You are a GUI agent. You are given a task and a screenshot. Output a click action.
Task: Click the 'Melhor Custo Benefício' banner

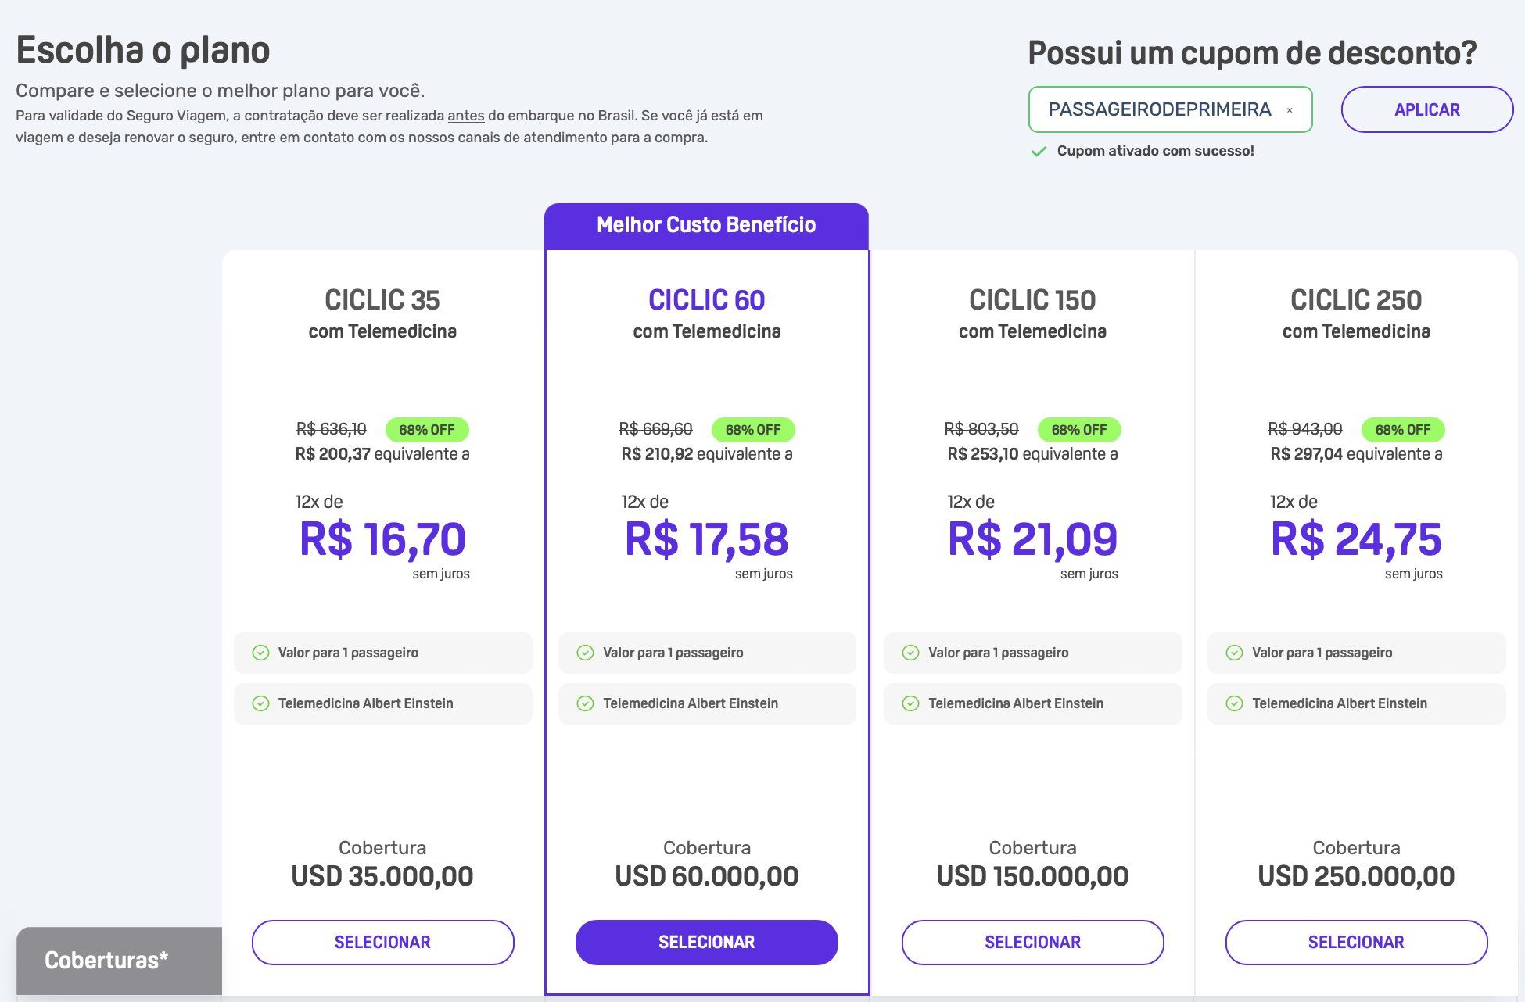coord(706,226)
